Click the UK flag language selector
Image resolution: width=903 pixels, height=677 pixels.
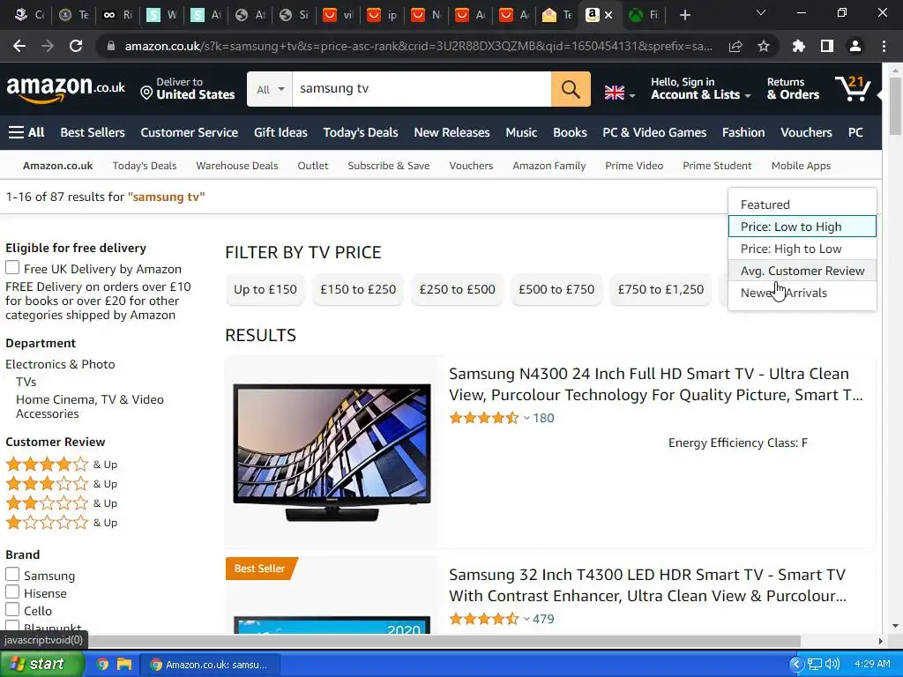615,93
